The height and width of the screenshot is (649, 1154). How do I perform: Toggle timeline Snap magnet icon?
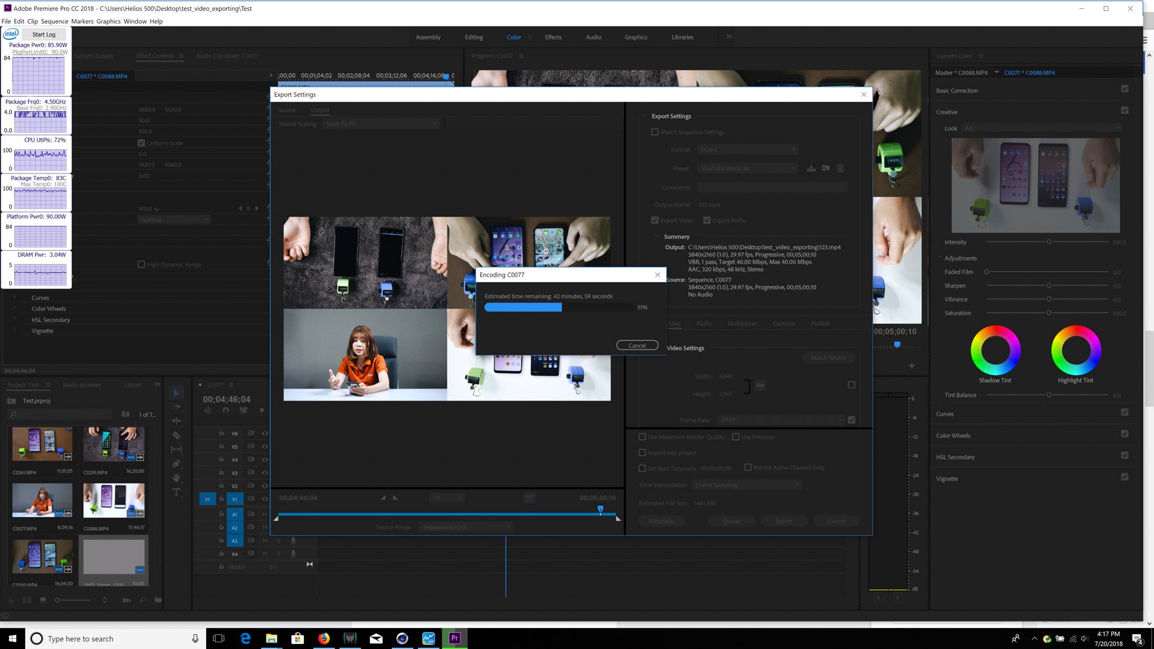click(226, 411)
